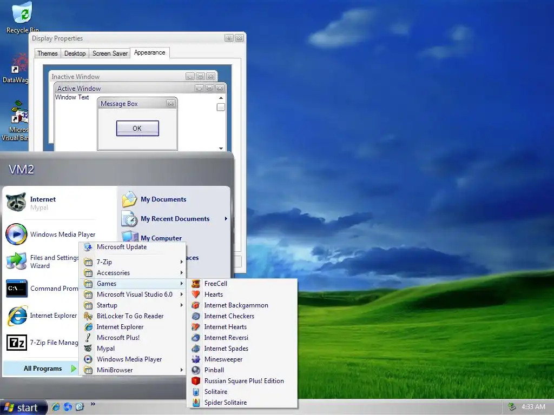554x415 pixels.
Task: Expand the MiniBrowser folder
Action: point(134,370)
